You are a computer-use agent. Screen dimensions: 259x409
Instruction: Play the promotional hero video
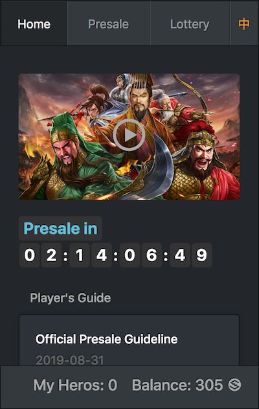(x=129, y=135)
